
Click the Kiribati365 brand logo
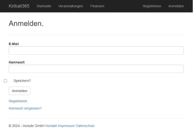pyautogui.click(x=19, y=6)
